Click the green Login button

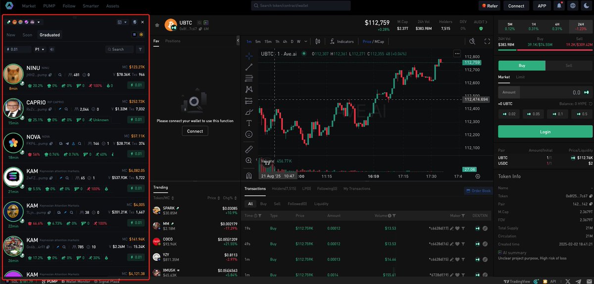[544, 132]
